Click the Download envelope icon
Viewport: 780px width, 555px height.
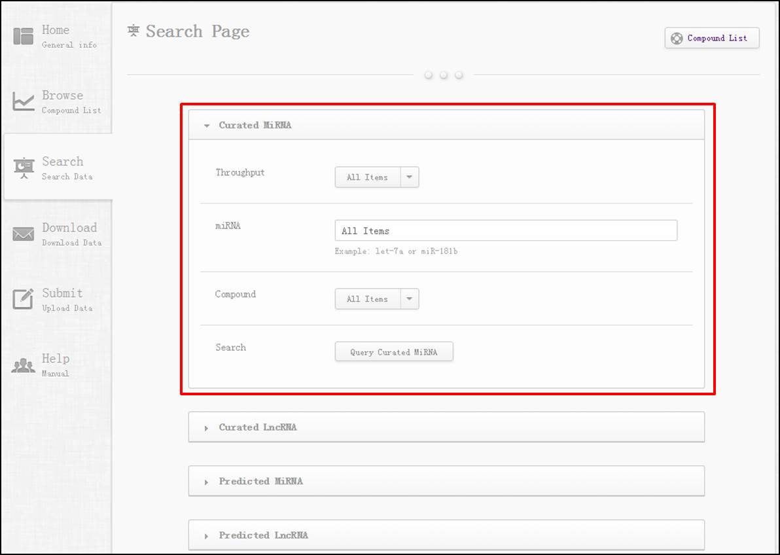24,234
